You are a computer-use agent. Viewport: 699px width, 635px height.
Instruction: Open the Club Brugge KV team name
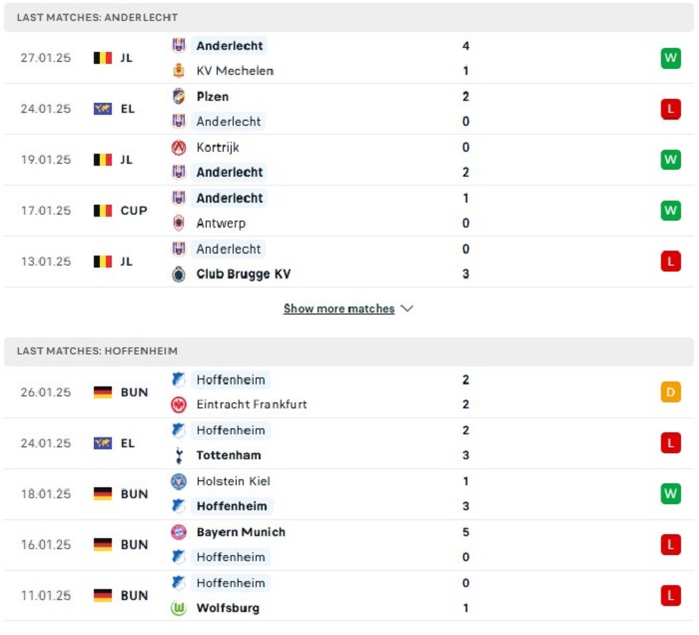(244, 274)
